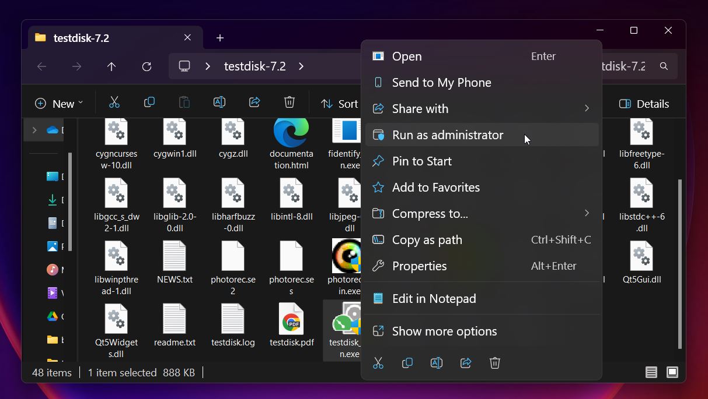Image resolution: width=708 pixels, height=399 pixels.
Task: Click the Copy icon in the toolbar
Action: tap(149, 103)
